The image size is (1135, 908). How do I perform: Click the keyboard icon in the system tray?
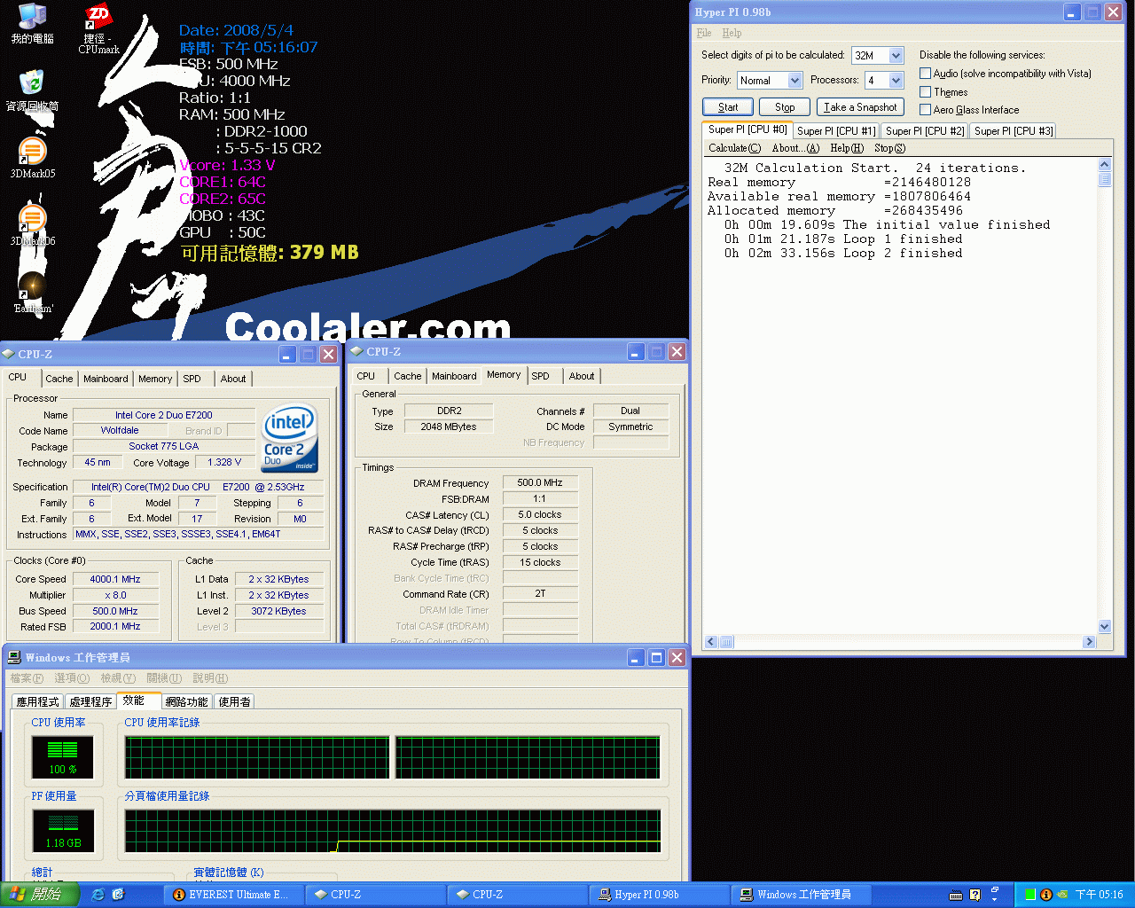coord(956,895)
